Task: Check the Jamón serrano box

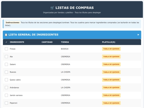Action: point(6,95)
